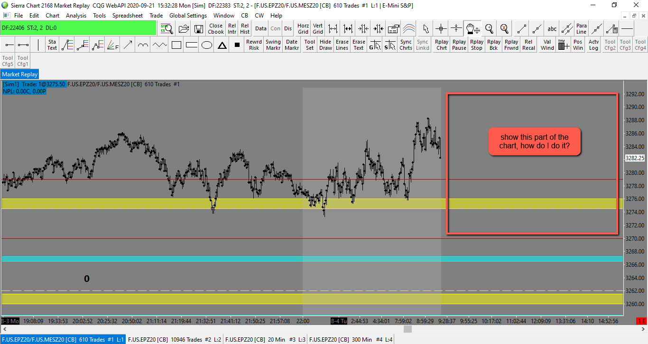648x344 pixels.
Task: Toggle Pos Win display
Action: coord(578,45)
